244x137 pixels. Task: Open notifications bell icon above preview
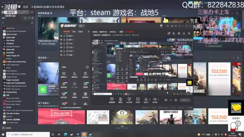[x=184, y=33]
